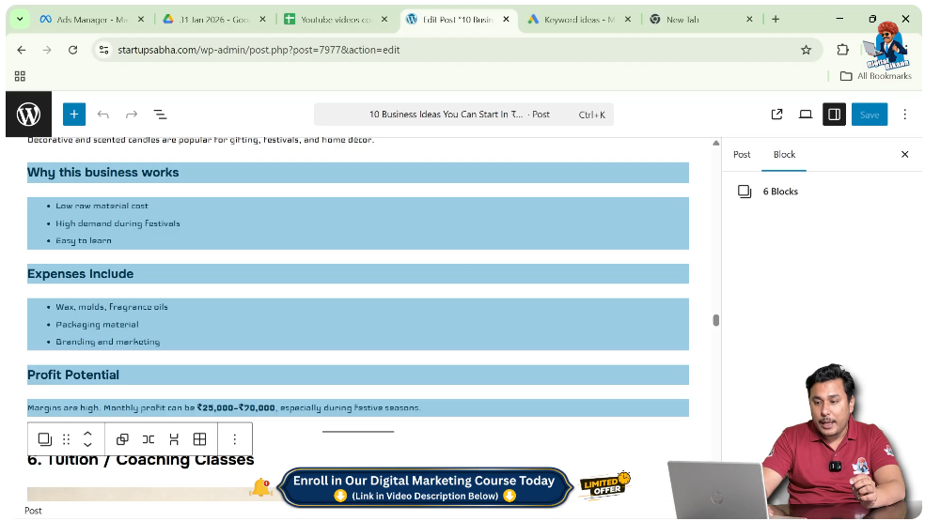This screenshot has height=521, width=925.
Task: Click the Wax, molds, fragrance oils item
Action: pos(112,306)
